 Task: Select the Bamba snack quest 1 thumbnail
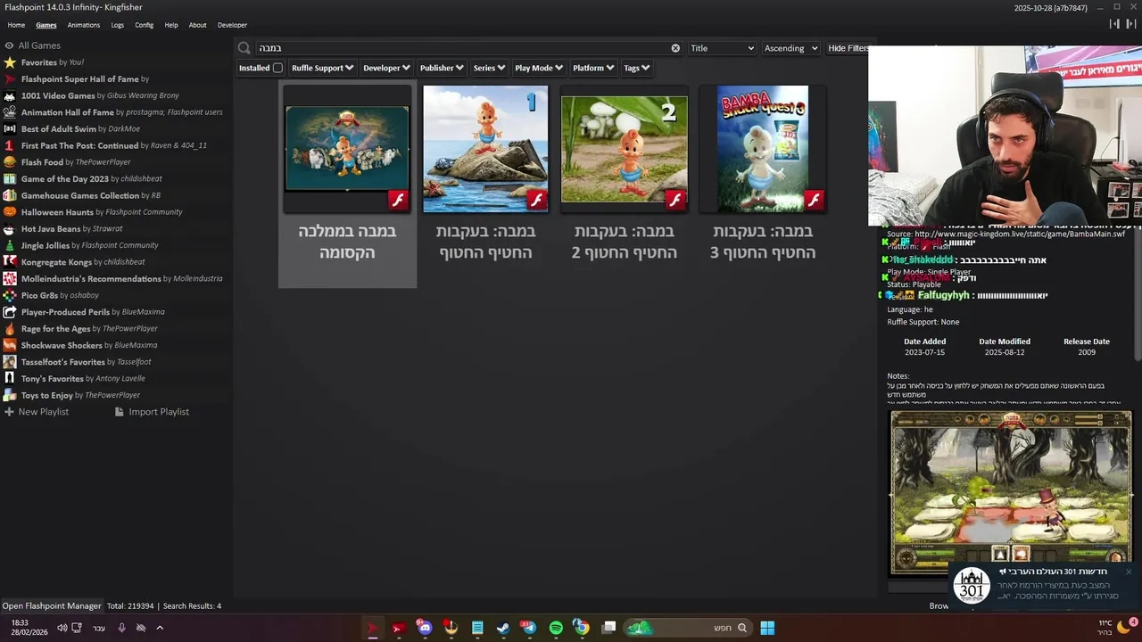(485, 149)
